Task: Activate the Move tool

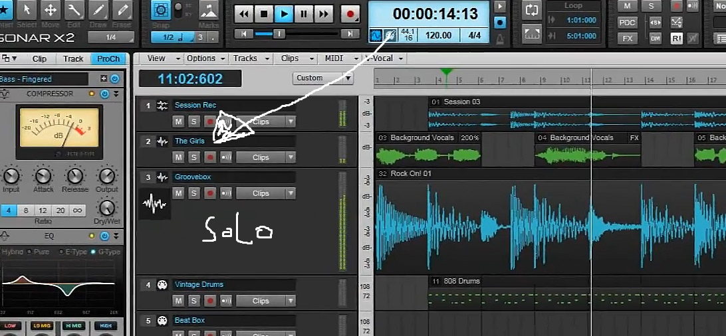Action: (51, 10)
